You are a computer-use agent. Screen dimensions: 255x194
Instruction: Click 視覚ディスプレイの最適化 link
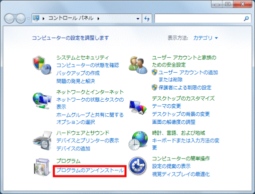point(181,174)
